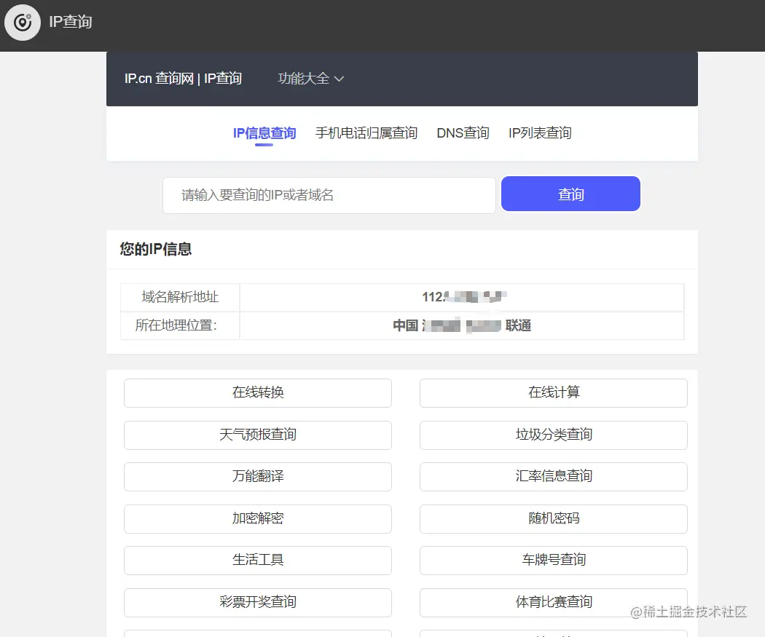This screenshot has height=637, width=765.
Task: Click the blurred IP address starting with 112
Action: pyautogui.click(x=464, y=297)
